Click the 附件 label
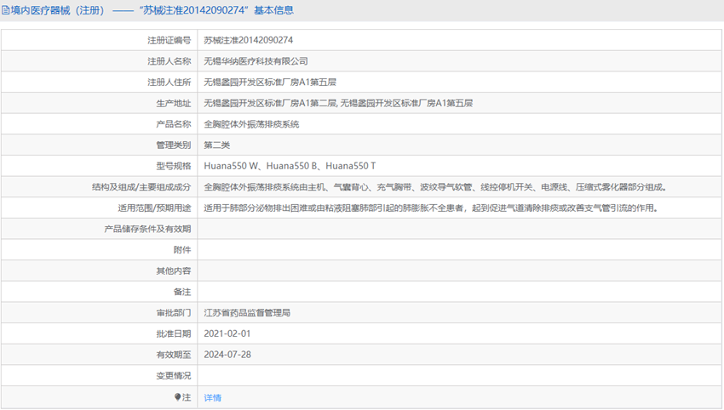 182,249
